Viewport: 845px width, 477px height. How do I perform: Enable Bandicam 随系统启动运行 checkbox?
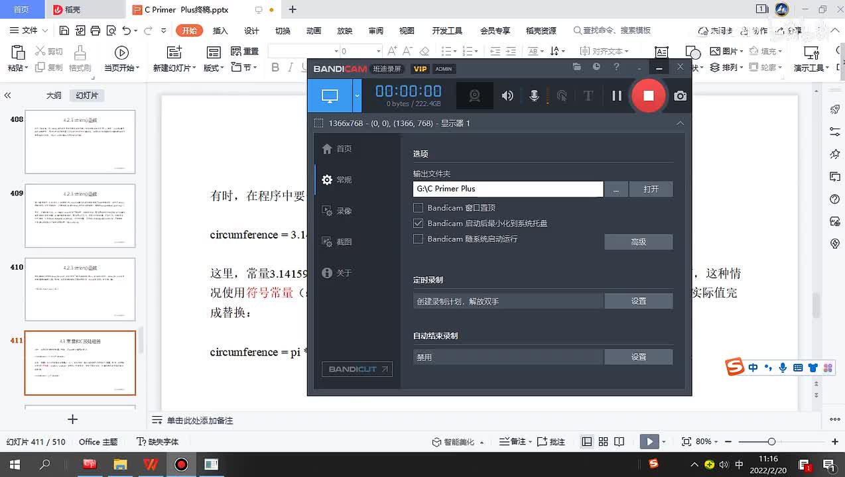point(418,239)
